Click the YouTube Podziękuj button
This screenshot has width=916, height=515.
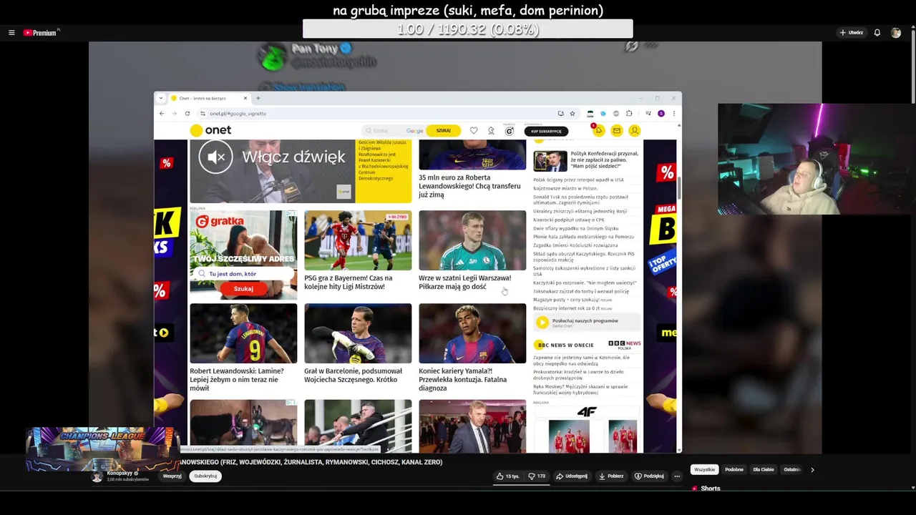650,476
